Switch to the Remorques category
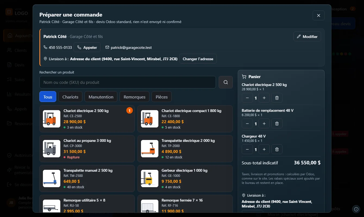The width and height of the screenshot is (364, 217). click(x=134, y=97)
